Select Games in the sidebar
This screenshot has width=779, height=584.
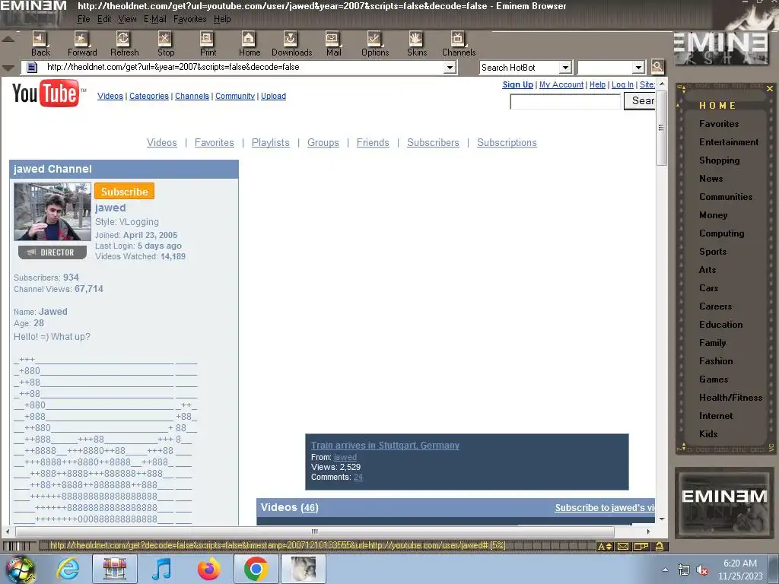(714, 379)
